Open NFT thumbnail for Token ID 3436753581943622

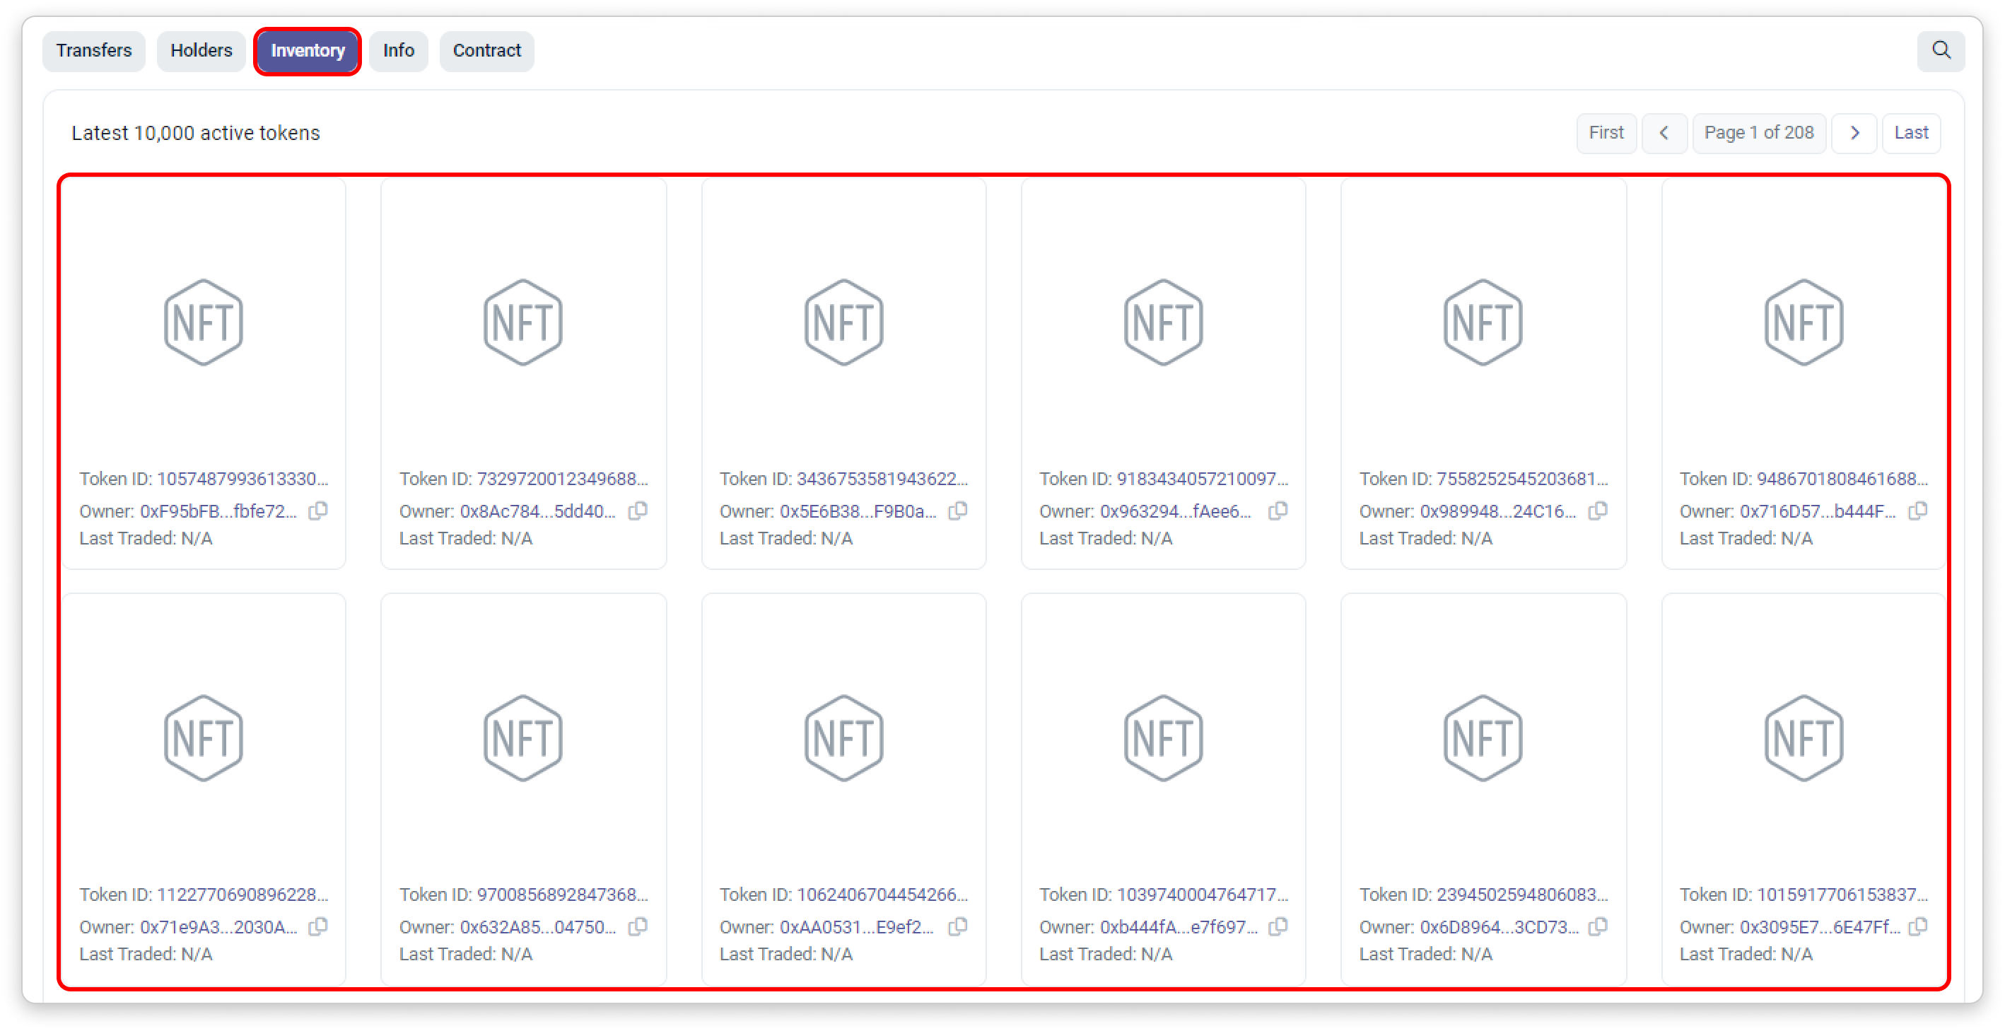[843, 322]
